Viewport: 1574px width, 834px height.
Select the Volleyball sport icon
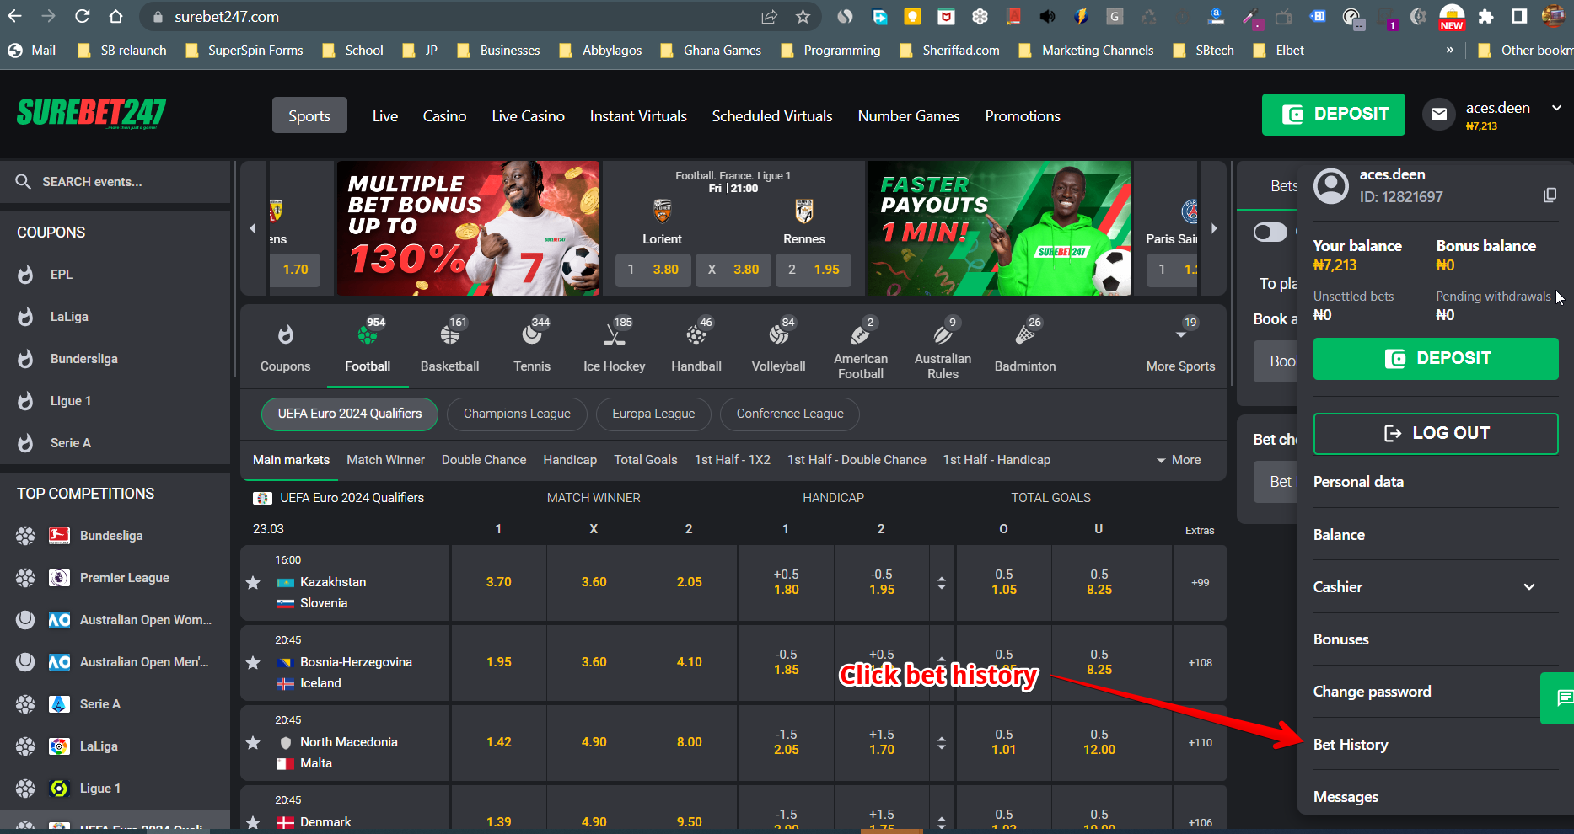[x=779, y=335]
